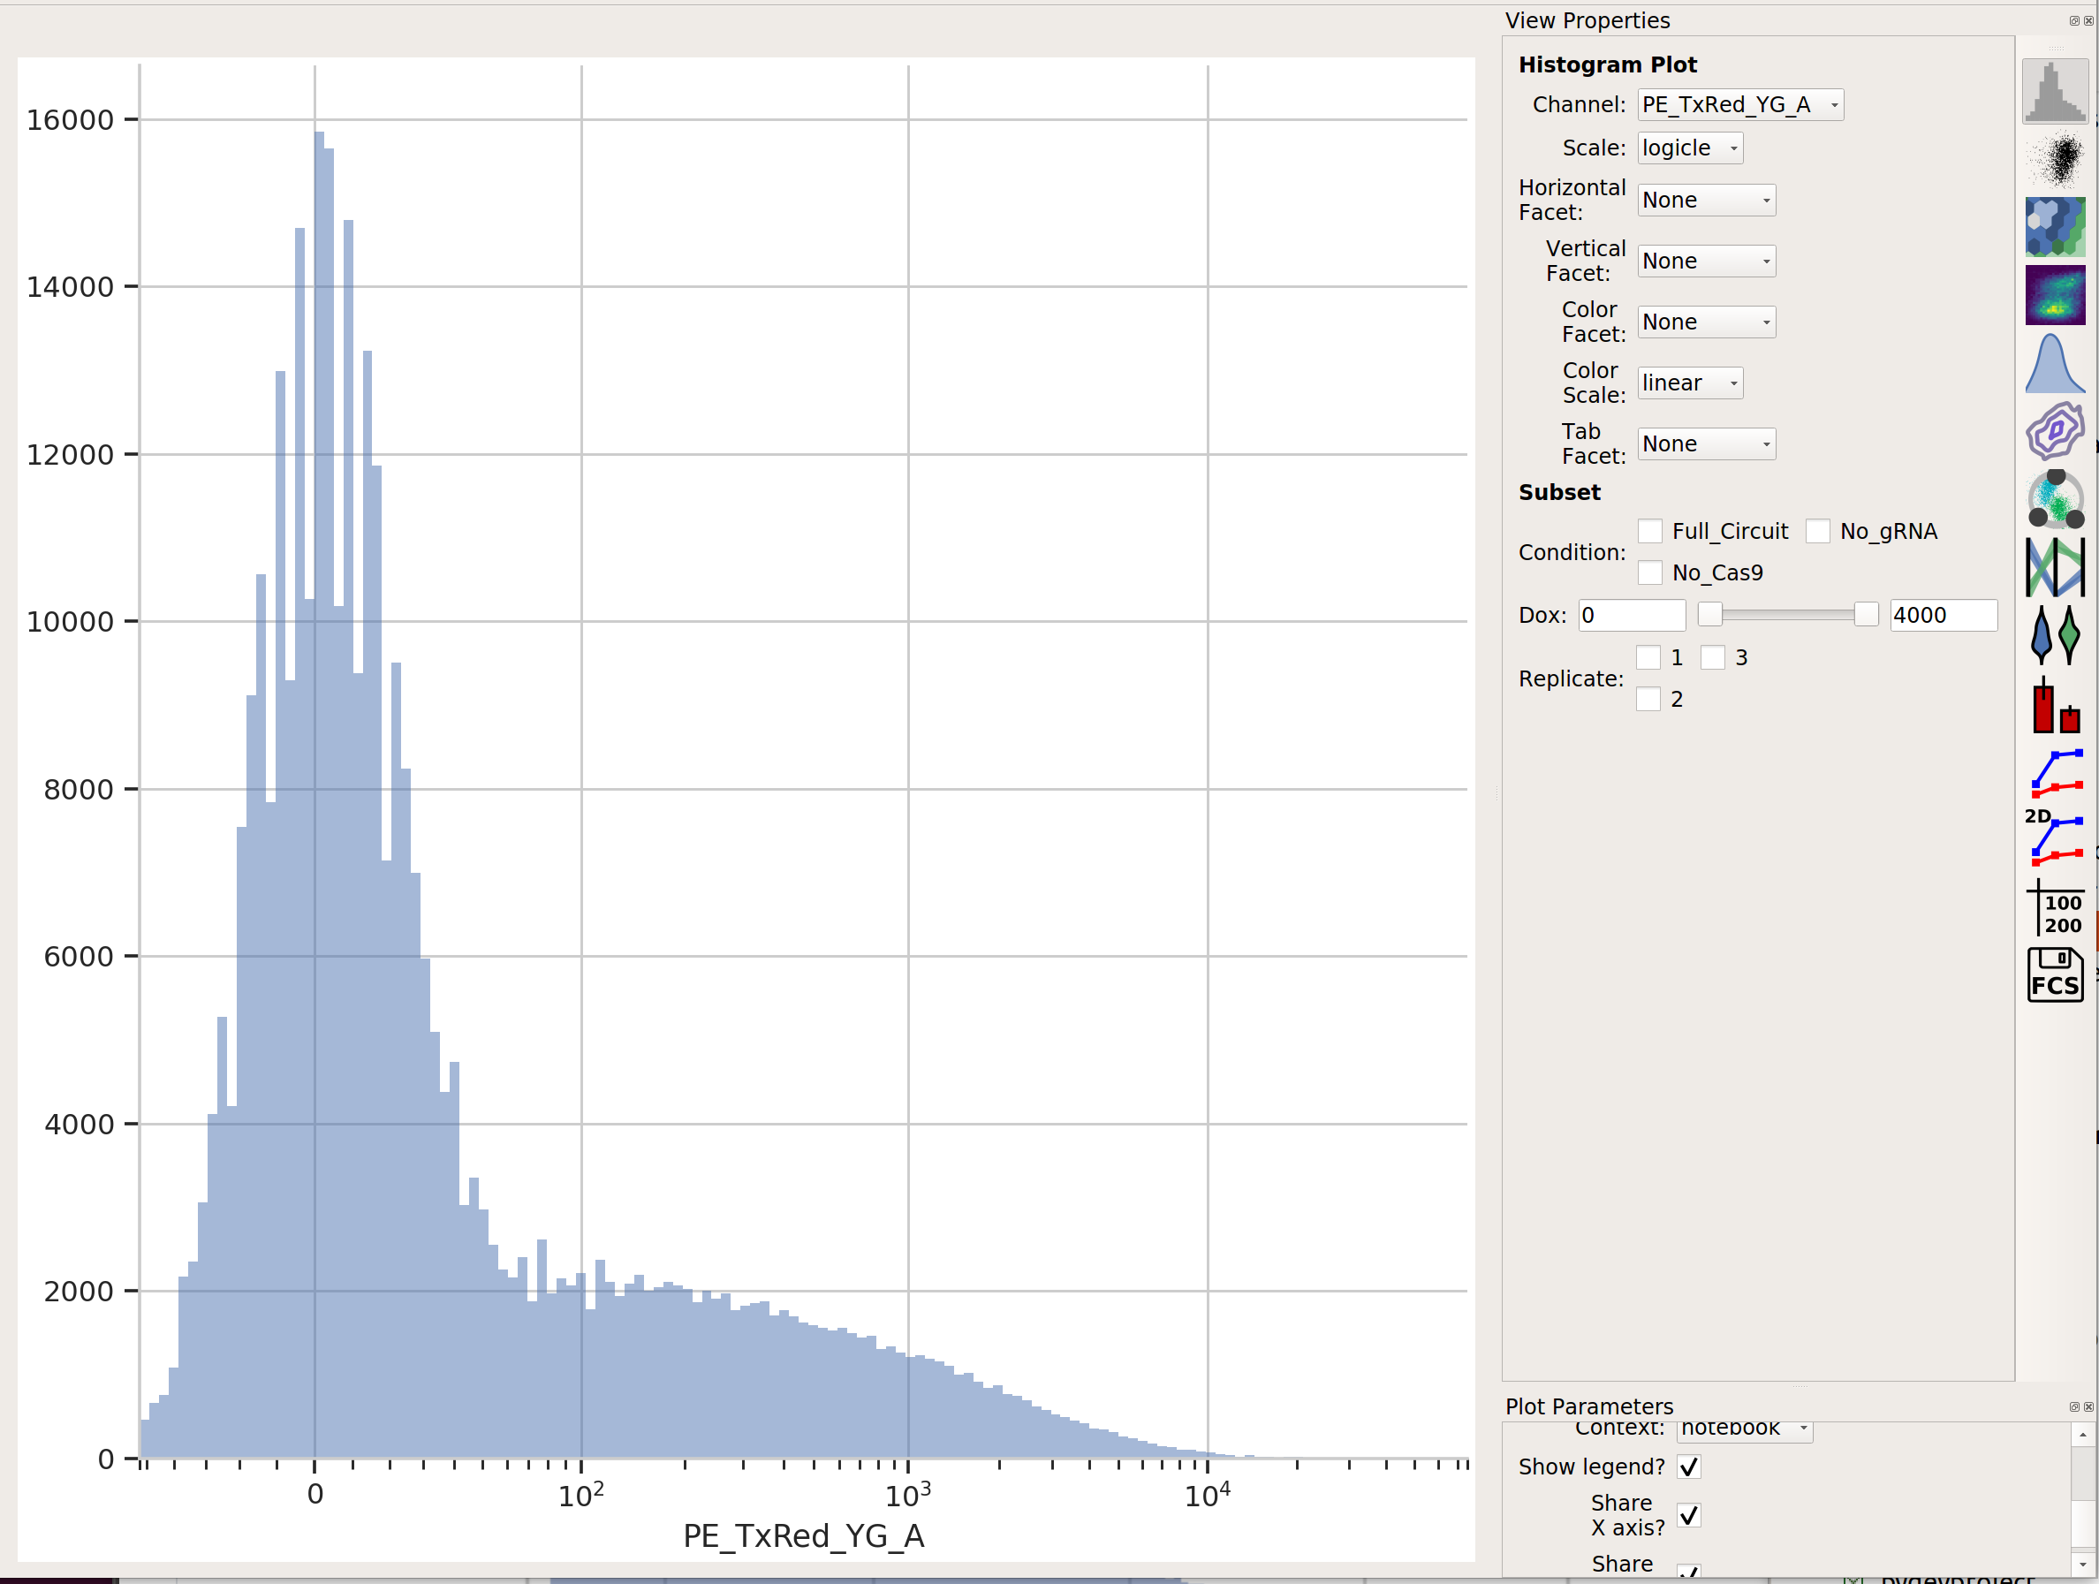Viewport: 2099px width, 1584px height.
Task: Expand the Tab Facet dropdown
Action: (1706, 444)
